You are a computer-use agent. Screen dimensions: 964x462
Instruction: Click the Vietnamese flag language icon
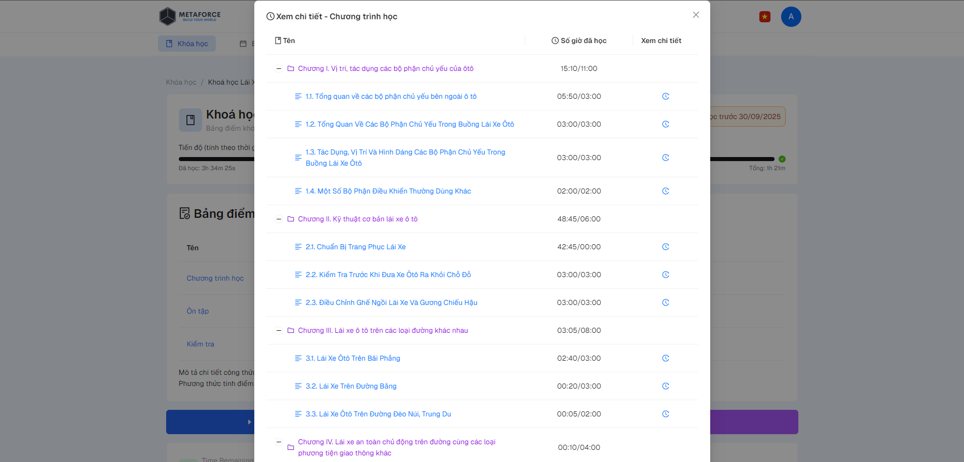pyautogui.click(x=764, y=17)
